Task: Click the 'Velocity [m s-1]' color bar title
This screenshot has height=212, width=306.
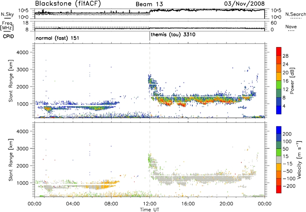Action: pyautogui.click(x=299, y=160)
